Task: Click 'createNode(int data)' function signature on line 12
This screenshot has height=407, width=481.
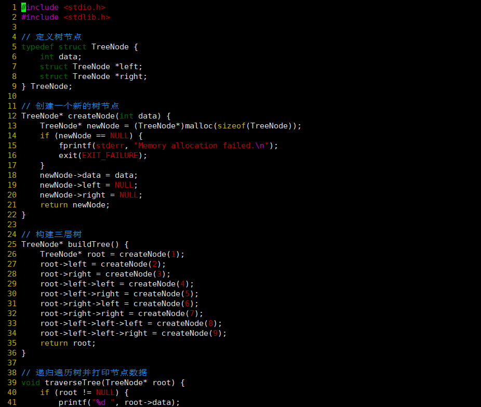Action: tap(114, 116)
